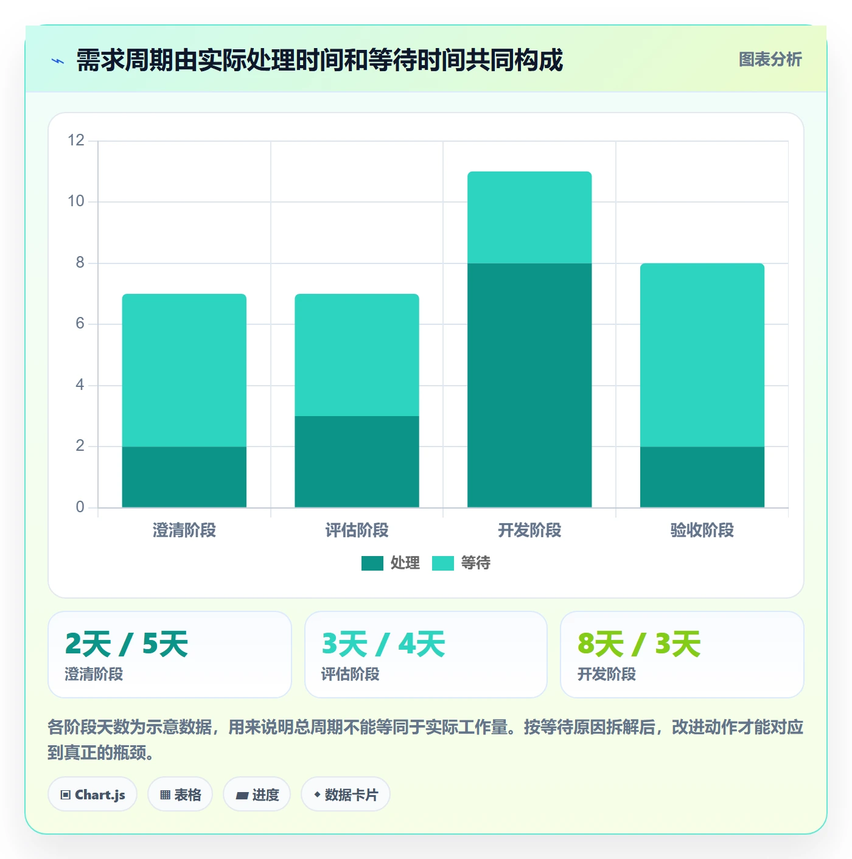Click the light teal 等待 legend swatch

[x=443, y=563]
